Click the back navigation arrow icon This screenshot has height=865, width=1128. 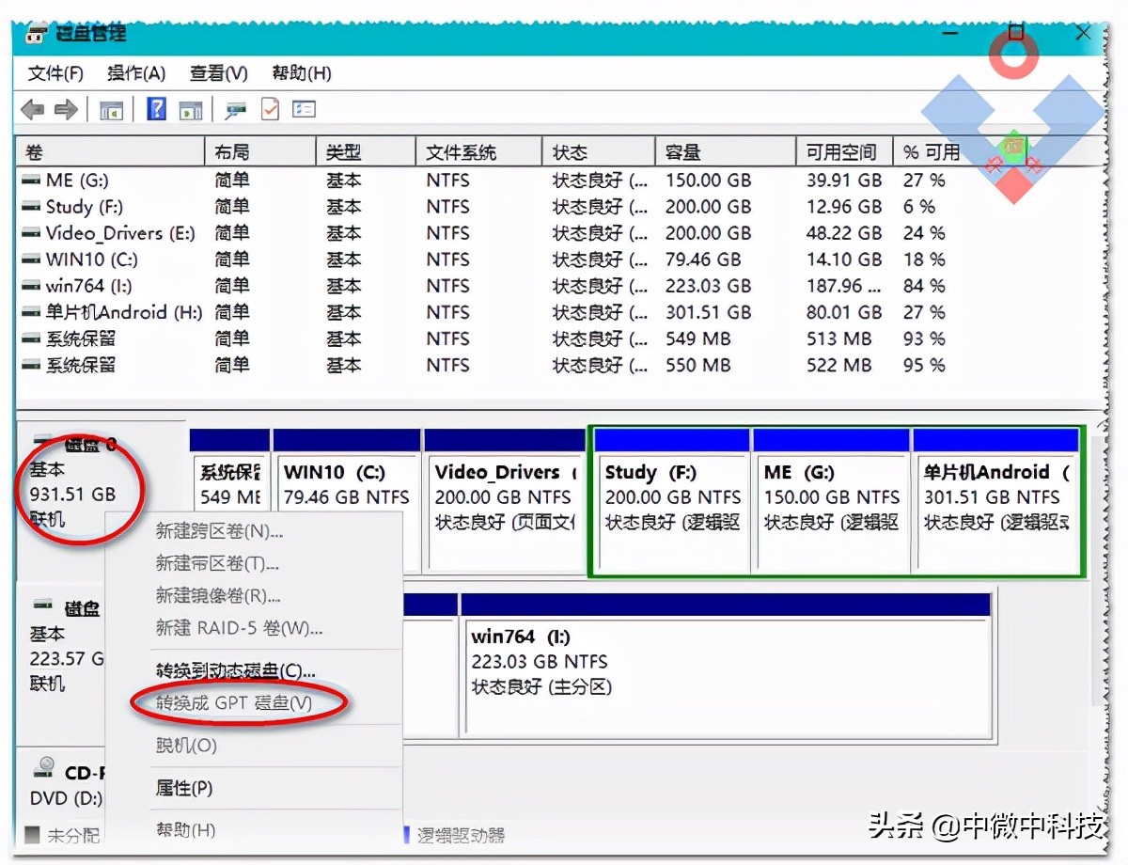(x=32, y=109)
